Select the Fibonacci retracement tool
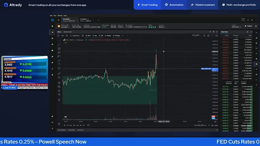The height and width of the screenshot is (146, 260). (x=59, y=49)
